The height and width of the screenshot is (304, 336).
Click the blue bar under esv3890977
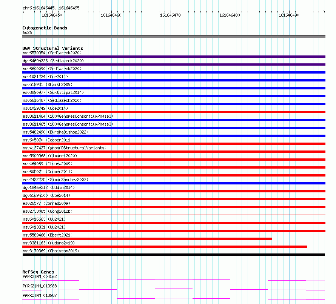(x=174, y=96)
